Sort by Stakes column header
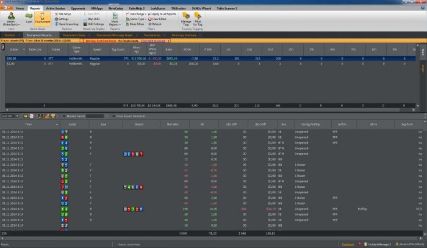The image size is (427, 248). tap(16, 49)
